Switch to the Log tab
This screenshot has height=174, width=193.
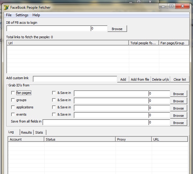click(x=13, y=132)
